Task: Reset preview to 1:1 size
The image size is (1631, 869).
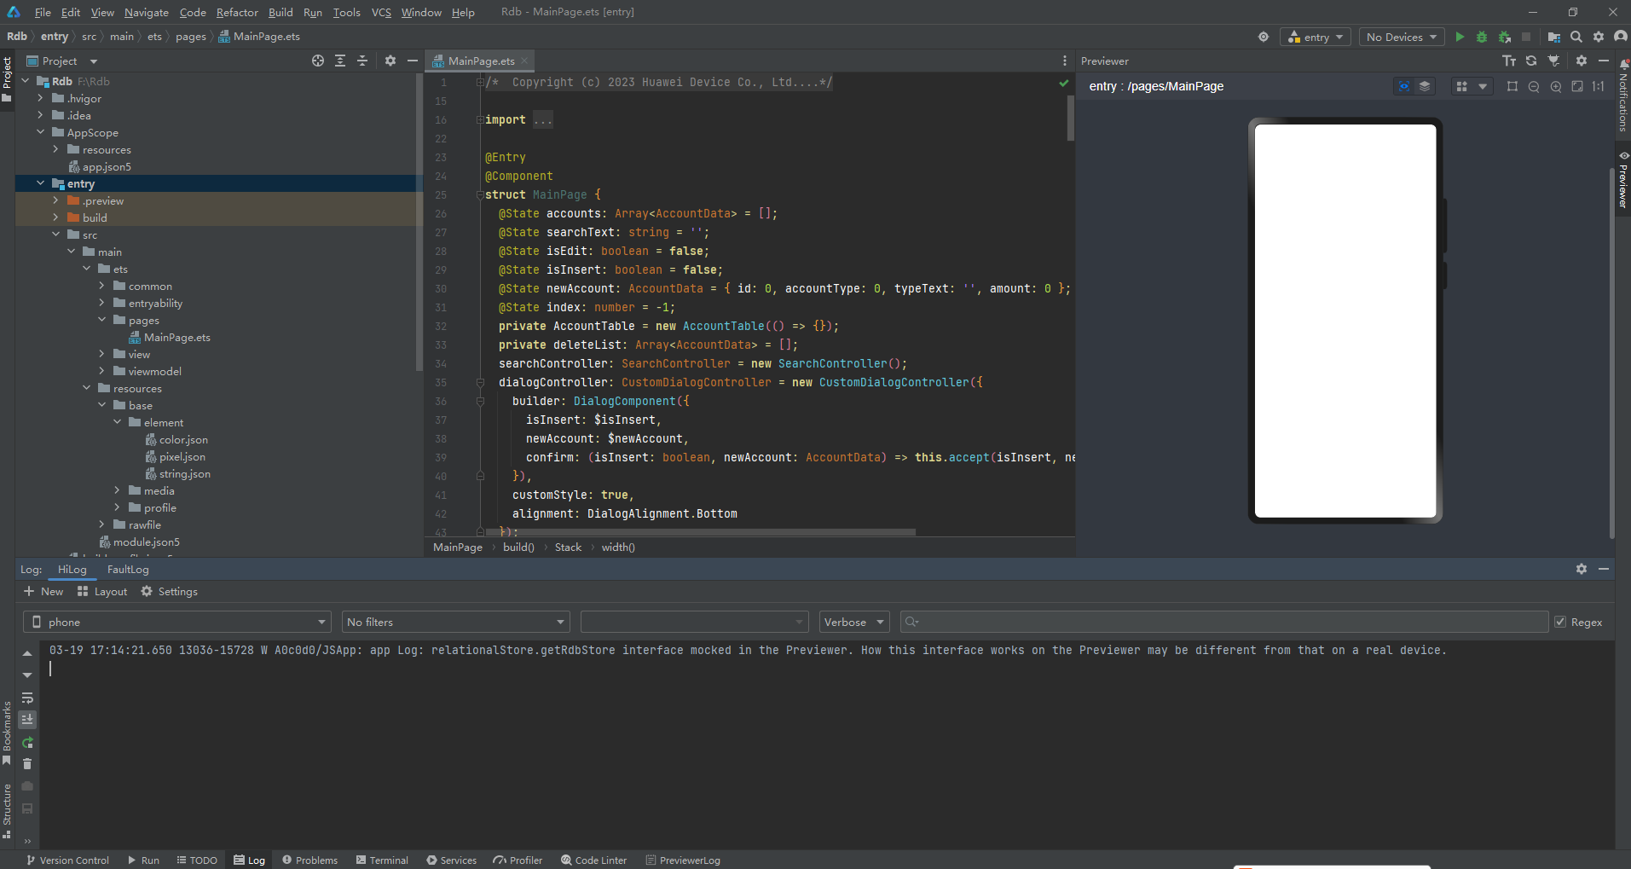Action: [1599, 86]
